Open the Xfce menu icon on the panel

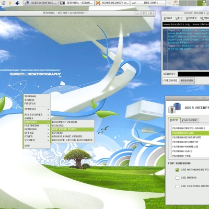[4, 3]
